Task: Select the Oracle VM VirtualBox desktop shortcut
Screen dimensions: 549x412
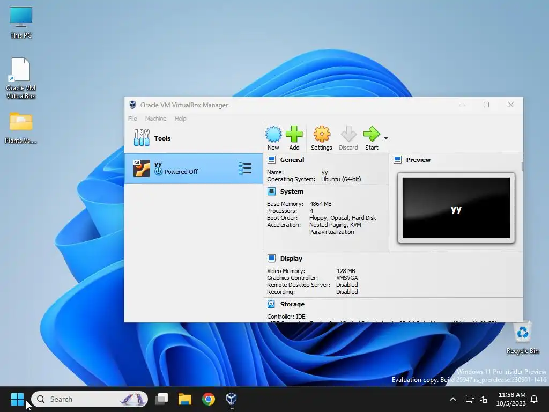Action: coord(21,78)
